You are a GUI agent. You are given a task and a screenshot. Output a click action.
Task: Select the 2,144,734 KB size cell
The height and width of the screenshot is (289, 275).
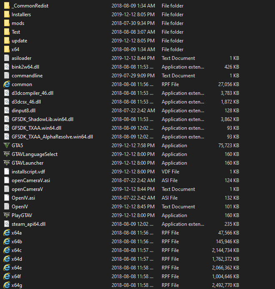click(x=225, y=250)
